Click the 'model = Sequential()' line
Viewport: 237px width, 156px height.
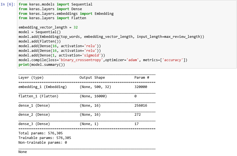coord(40,32)
